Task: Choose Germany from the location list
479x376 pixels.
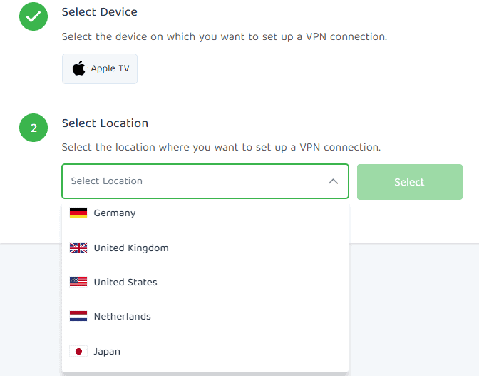Action: click(x=115, y=213)
